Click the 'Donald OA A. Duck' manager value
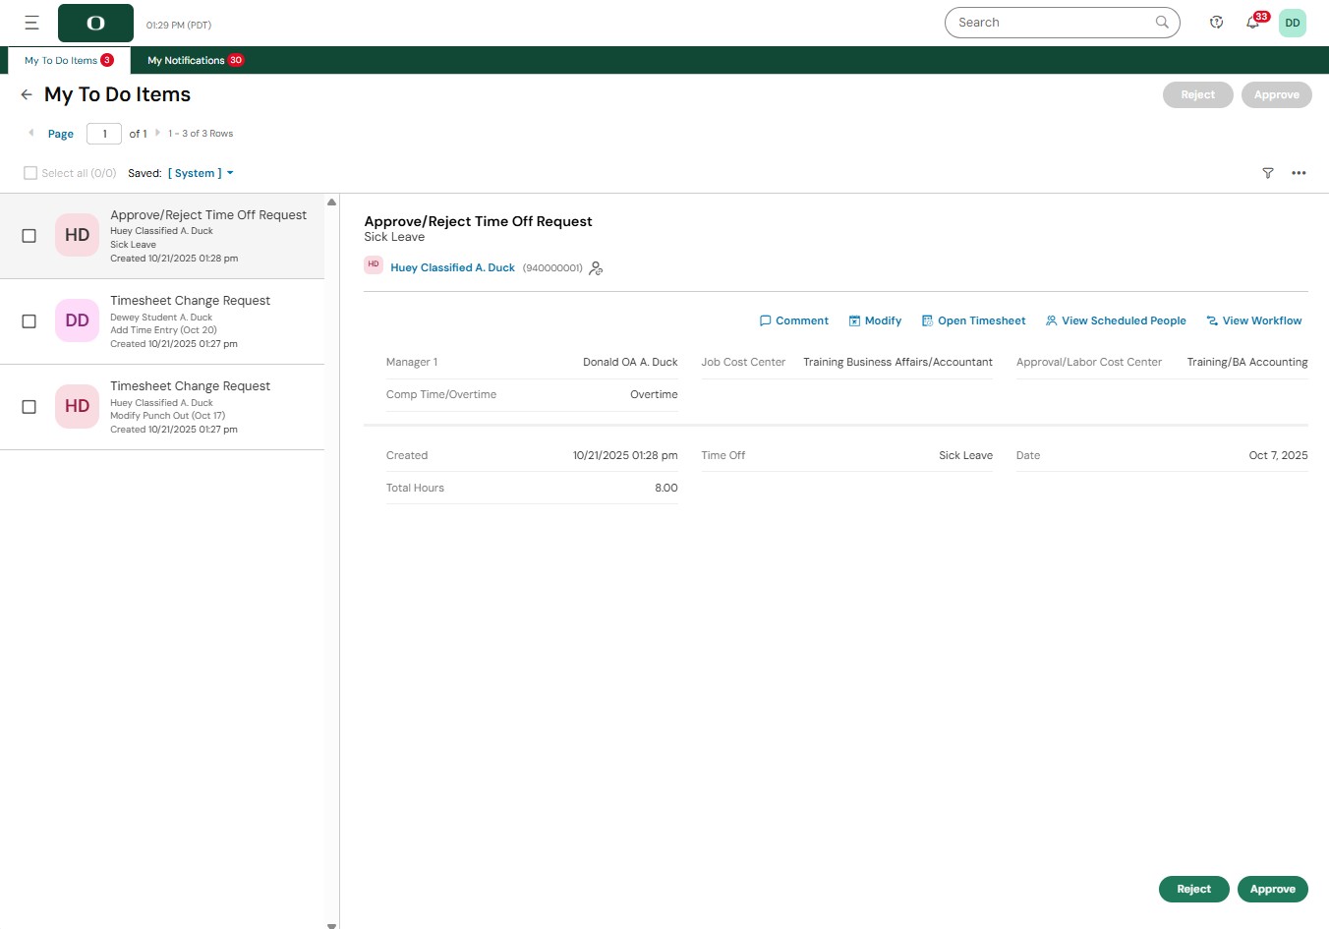Viewport: 1329px width, 929px height. pos(630,362)
